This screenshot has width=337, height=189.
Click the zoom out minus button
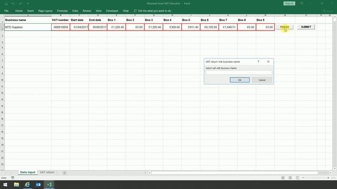(303, 178)
